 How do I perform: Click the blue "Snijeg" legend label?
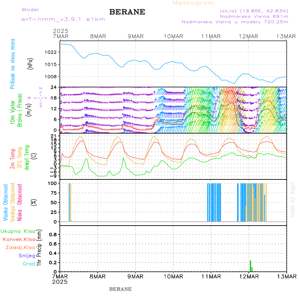(x=27, y=256)
